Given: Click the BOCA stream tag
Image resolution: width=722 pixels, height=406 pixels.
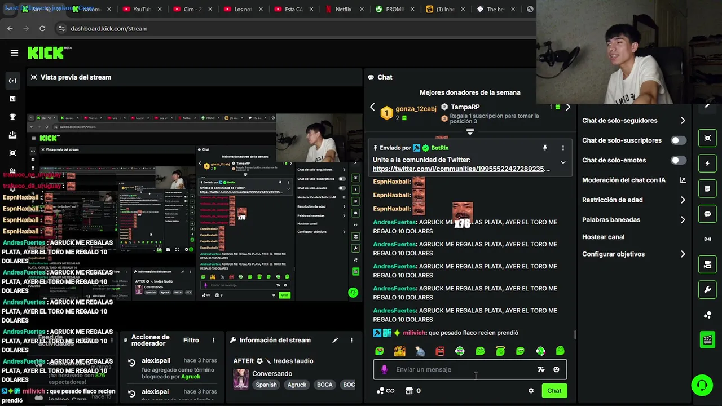Looking at the screenshot, I should click(x=324, y=385).
